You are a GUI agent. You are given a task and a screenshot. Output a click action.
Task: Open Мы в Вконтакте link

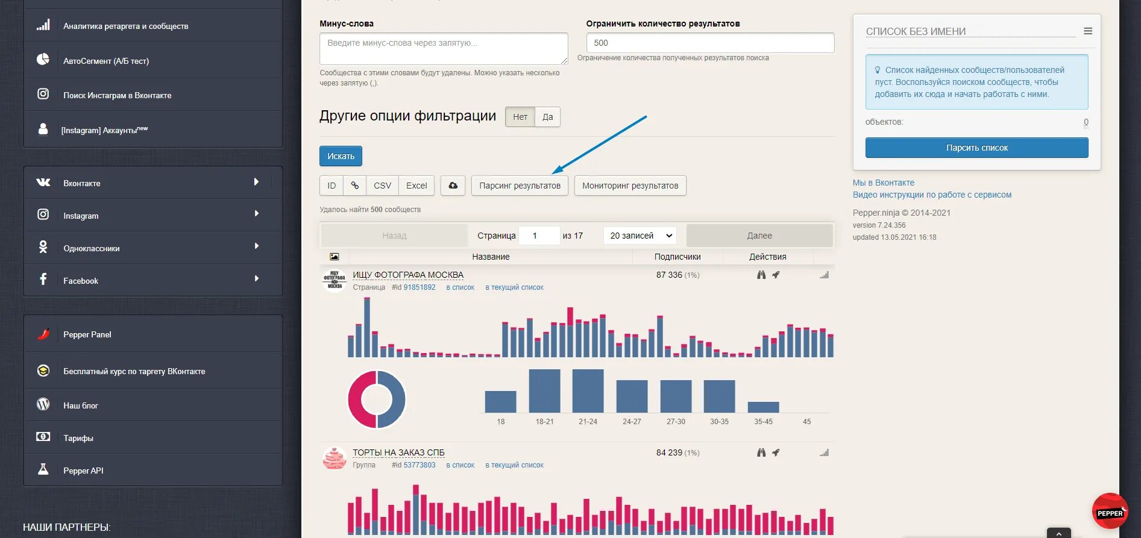tap(883, 183)
